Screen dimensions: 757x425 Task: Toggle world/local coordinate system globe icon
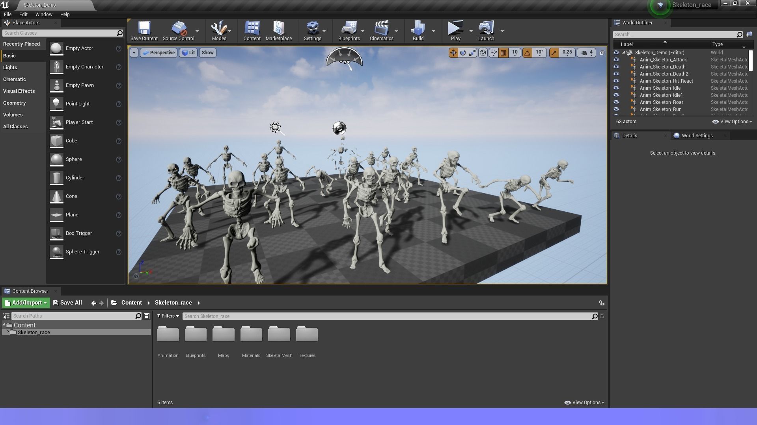pyautogui.click(x=483, y=53)
